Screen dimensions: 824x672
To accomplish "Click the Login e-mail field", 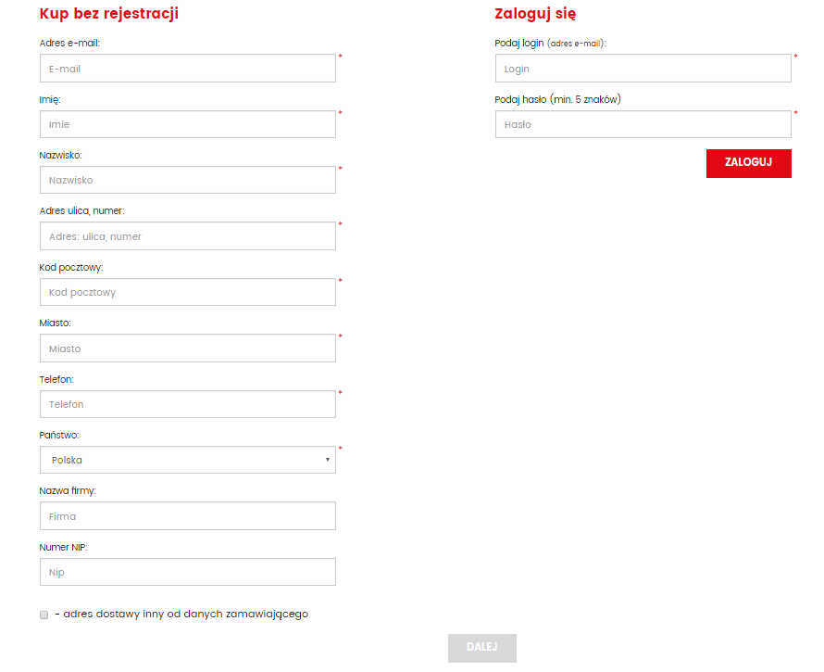I will point(643,69).
